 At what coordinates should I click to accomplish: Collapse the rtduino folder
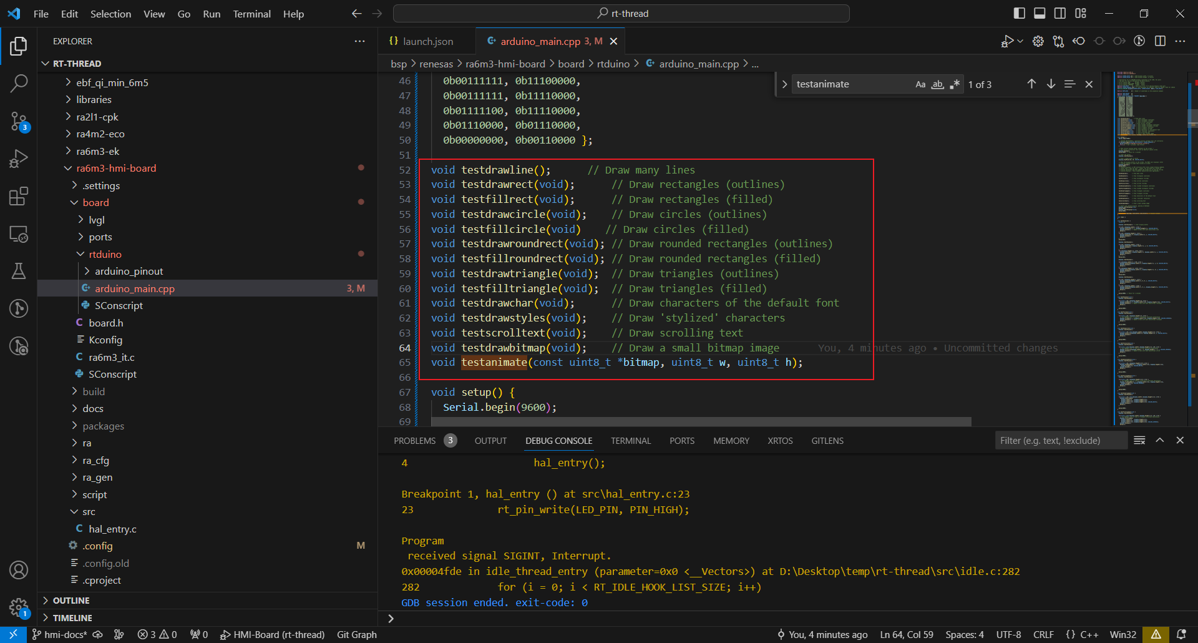207,254
